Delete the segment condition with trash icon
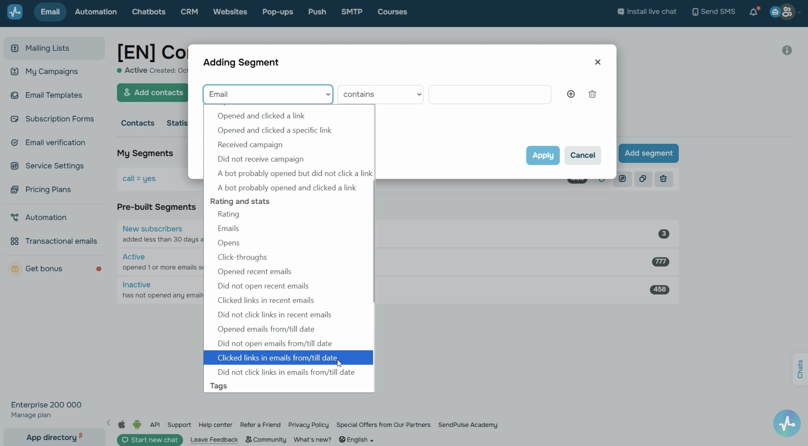The height and width of the screenshot is (446, 808). 592,94
